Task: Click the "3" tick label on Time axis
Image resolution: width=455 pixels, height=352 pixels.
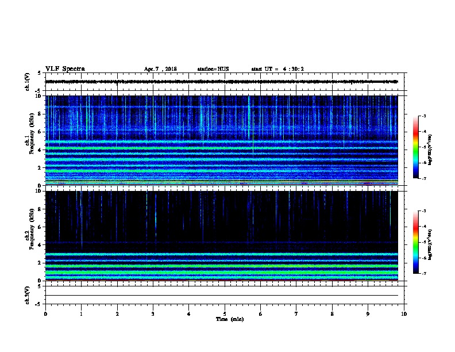Action: click(153, 314)
